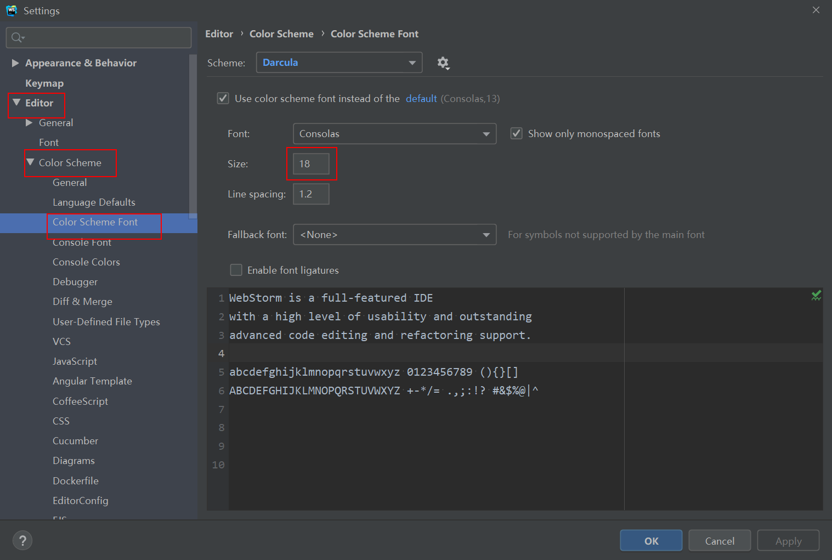Select User-Defined File Types item
Screen dimensions: 832x560
(106, 322)
